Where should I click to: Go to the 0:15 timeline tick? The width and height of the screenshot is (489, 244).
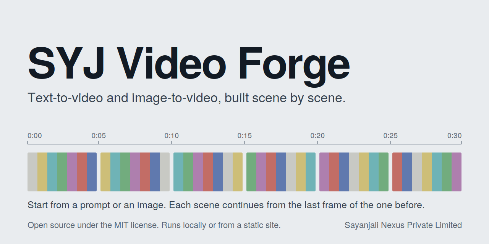244,136
